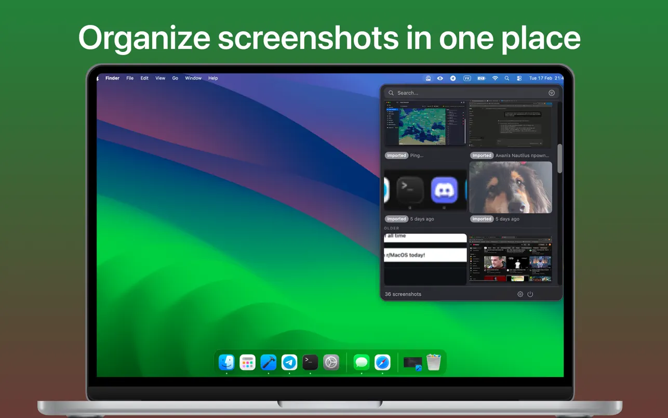Launch Launchpad from the Dock

[247, 362]
